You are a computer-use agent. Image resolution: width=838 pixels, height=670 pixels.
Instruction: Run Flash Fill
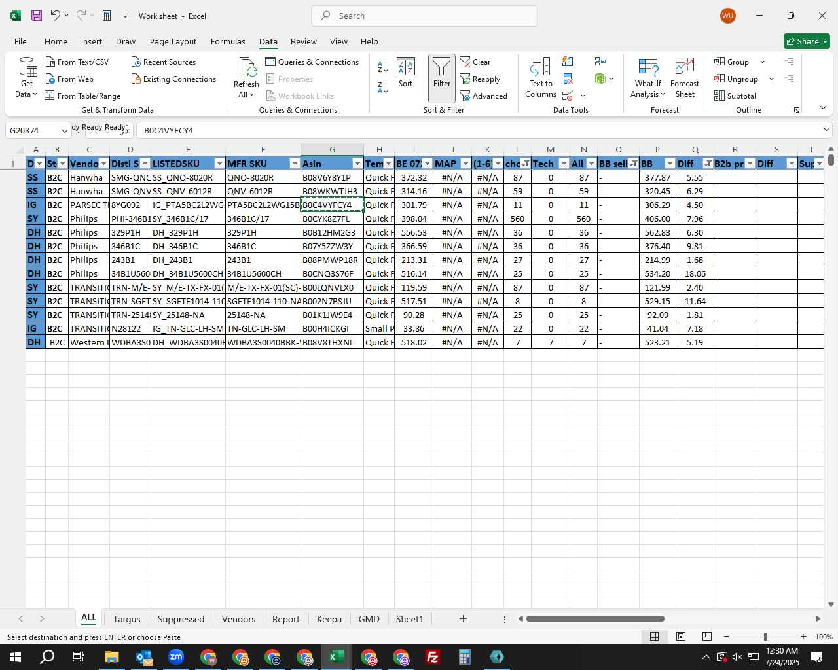tap(568, 62)
